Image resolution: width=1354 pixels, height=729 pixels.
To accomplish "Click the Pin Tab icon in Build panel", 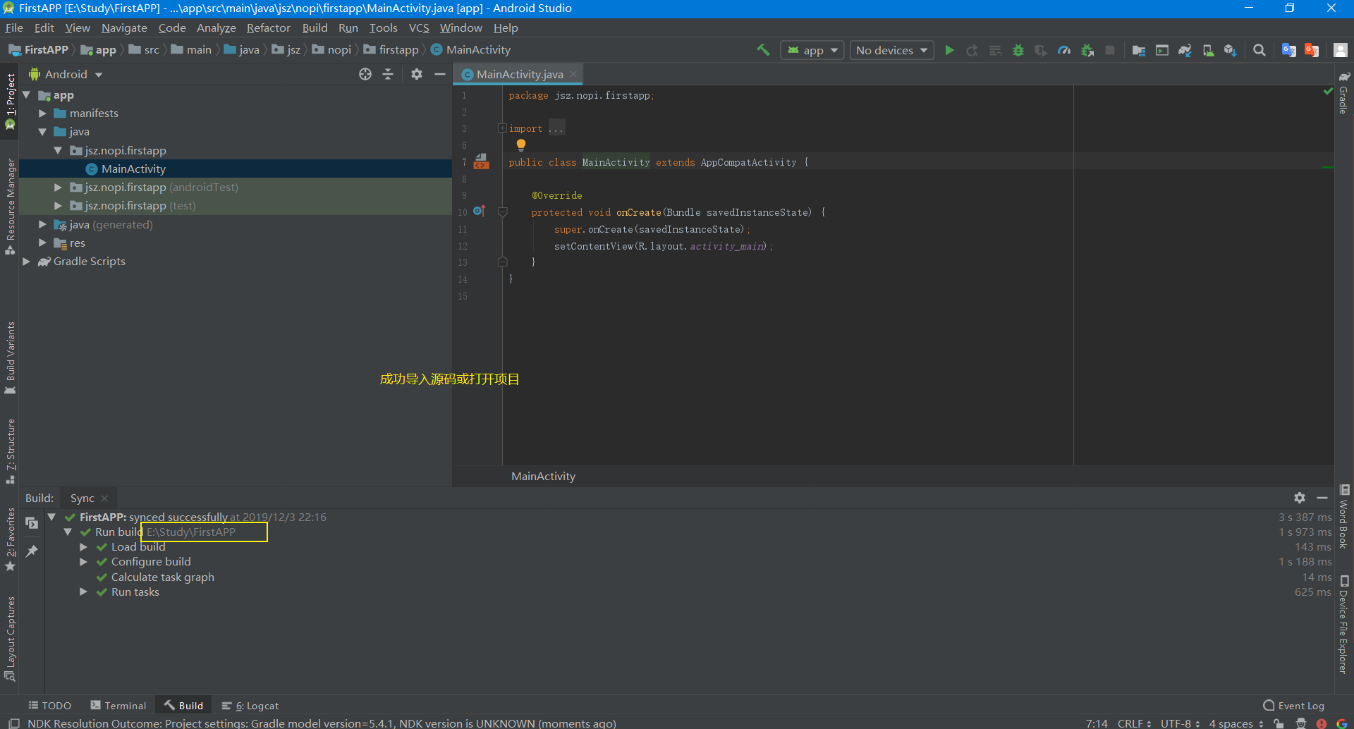I will pos(32,551).
